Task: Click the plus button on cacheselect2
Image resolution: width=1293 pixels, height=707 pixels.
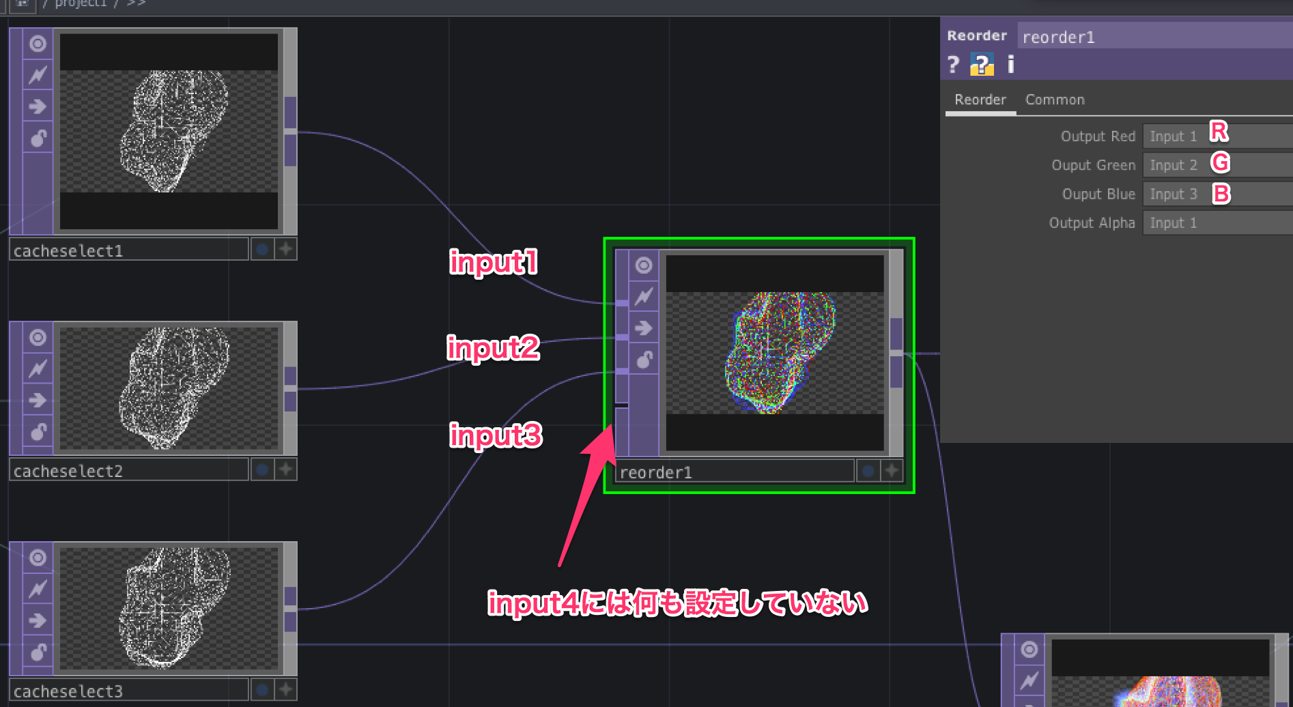Action: (286, 470)
